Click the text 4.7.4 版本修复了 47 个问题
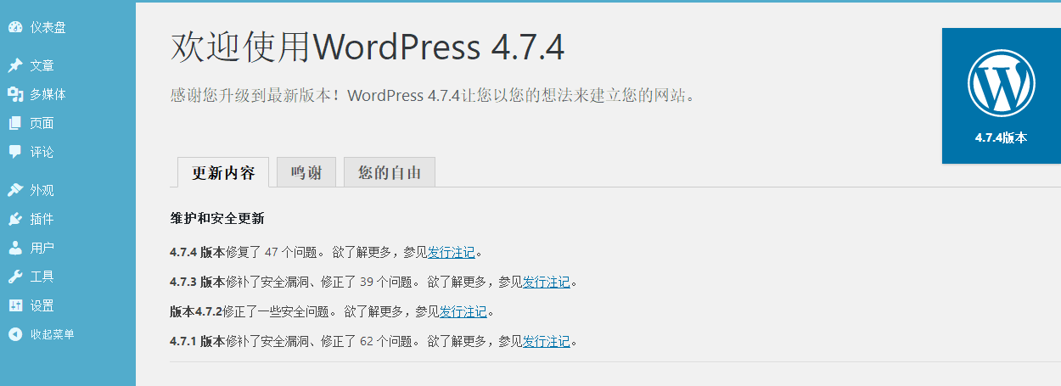Screen dimensions: 1061x386 244,252
